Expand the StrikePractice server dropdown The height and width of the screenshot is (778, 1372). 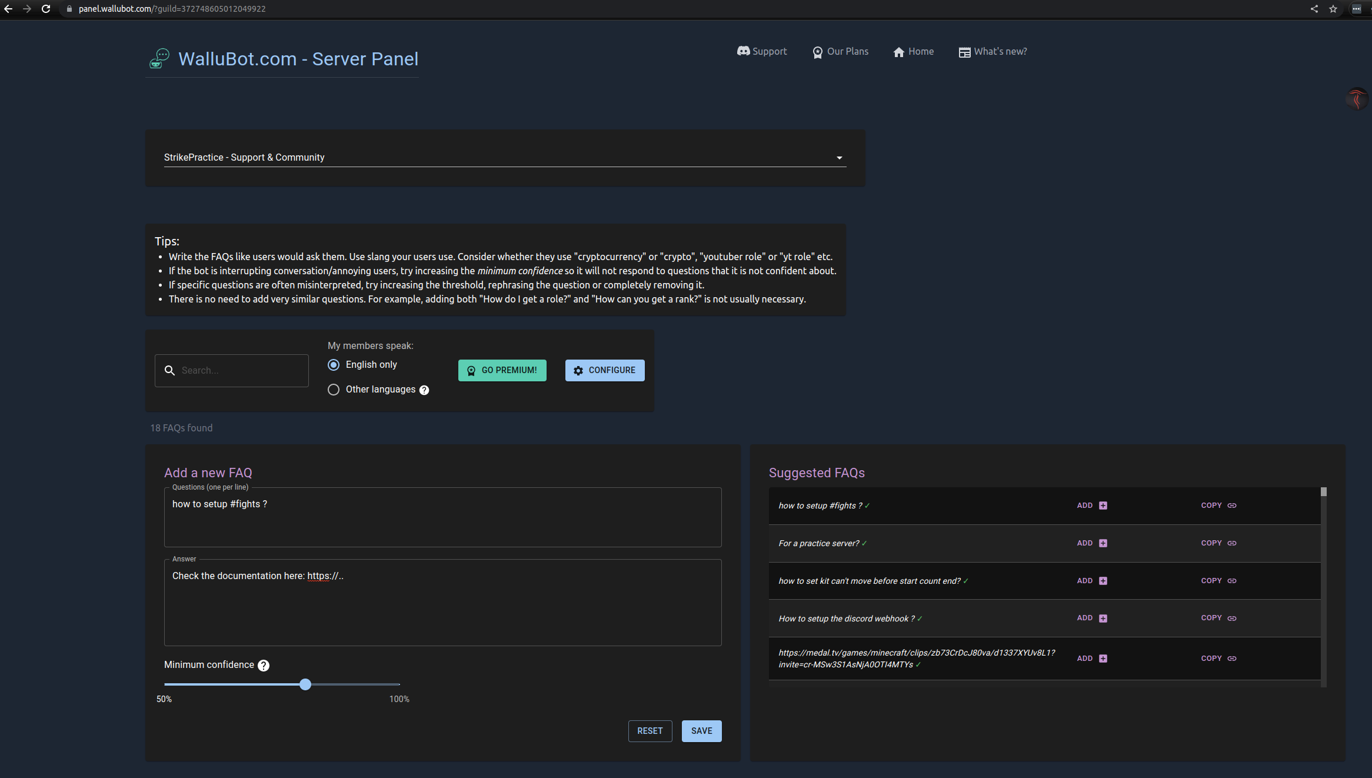[x=505, y=157]
